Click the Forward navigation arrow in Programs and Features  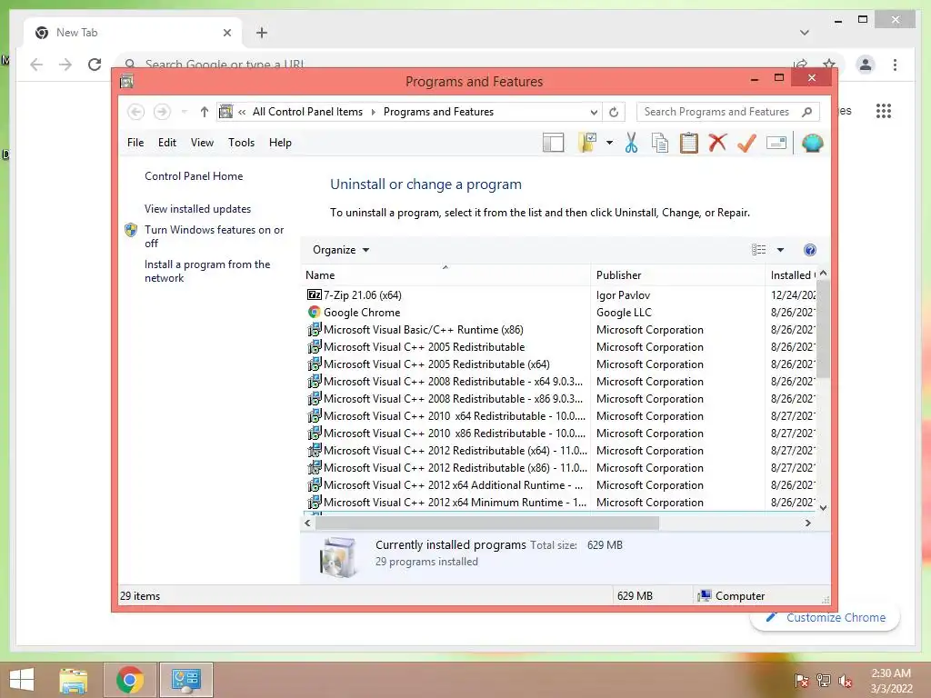162,112
